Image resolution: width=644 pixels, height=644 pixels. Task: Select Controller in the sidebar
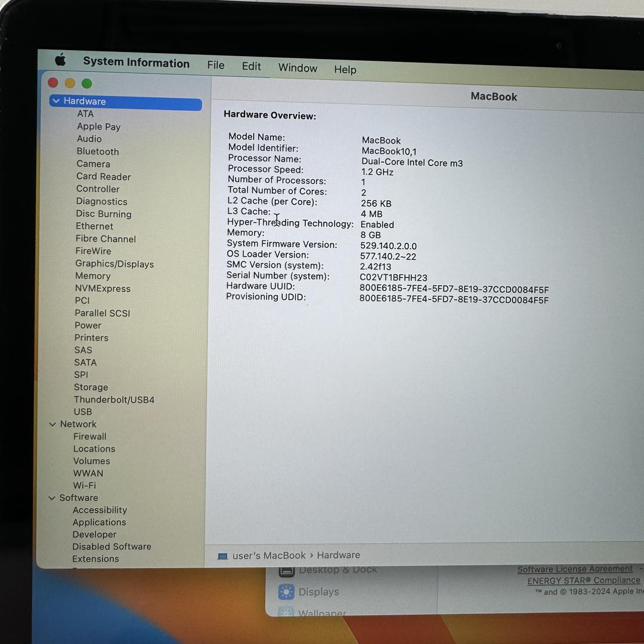point(98,189)
